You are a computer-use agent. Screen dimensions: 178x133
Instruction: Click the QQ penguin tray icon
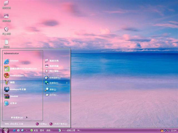[x=162, y=131]
